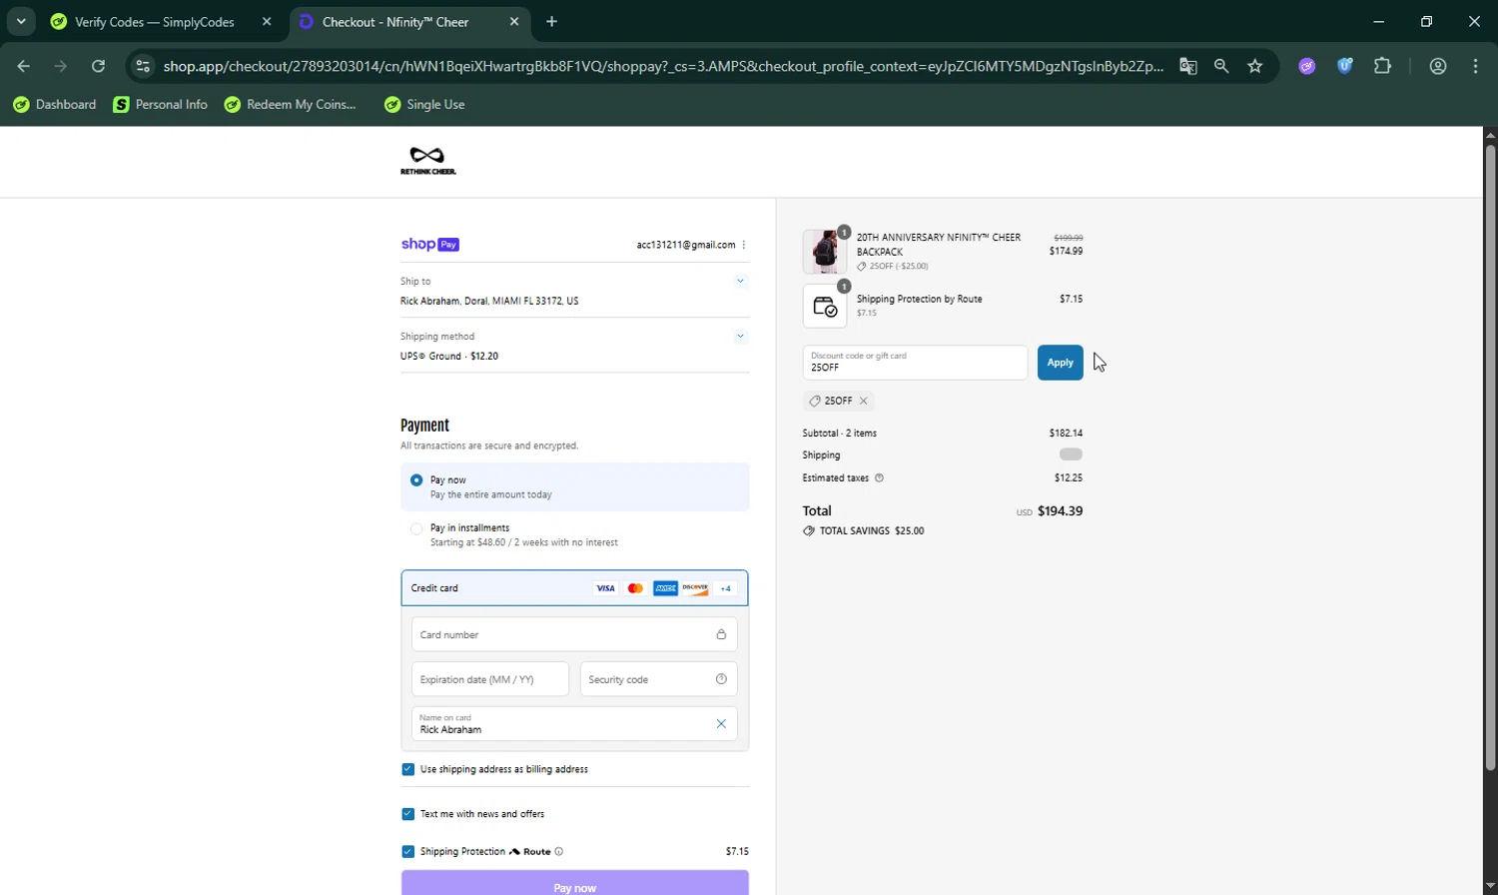Image resolution: width=1498 pixels, height=895 pixels.
Task: Click the translate page icon
Action: point(1187,66)
